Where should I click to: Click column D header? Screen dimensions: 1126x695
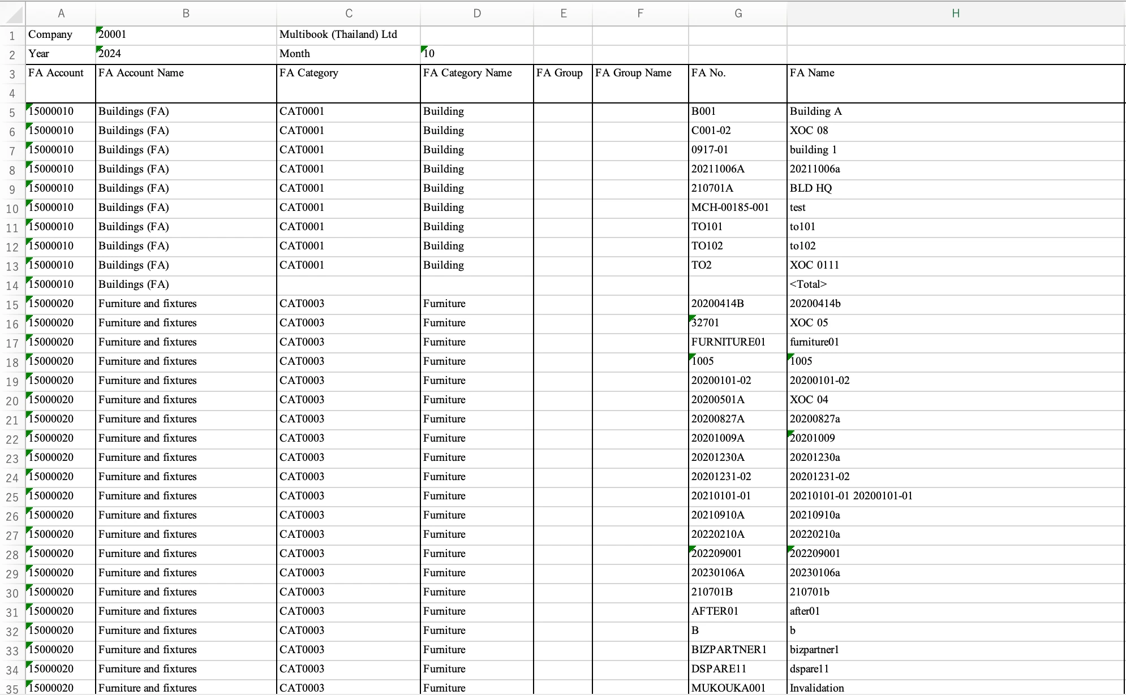476,14
